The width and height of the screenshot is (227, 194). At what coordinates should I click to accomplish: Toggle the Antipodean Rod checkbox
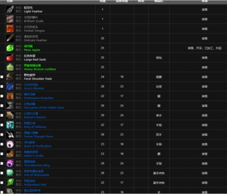pyautogui.click(x=2, y=183)
